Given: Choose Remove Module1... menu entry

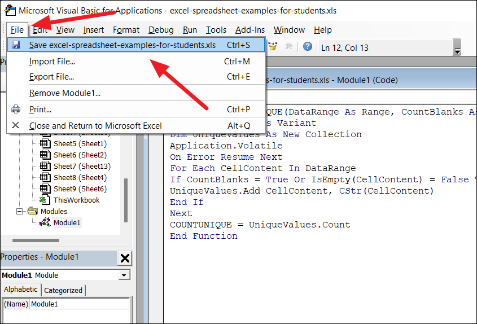Looking at the screenshot, I should pyautogui.click(x=136, y=93).
